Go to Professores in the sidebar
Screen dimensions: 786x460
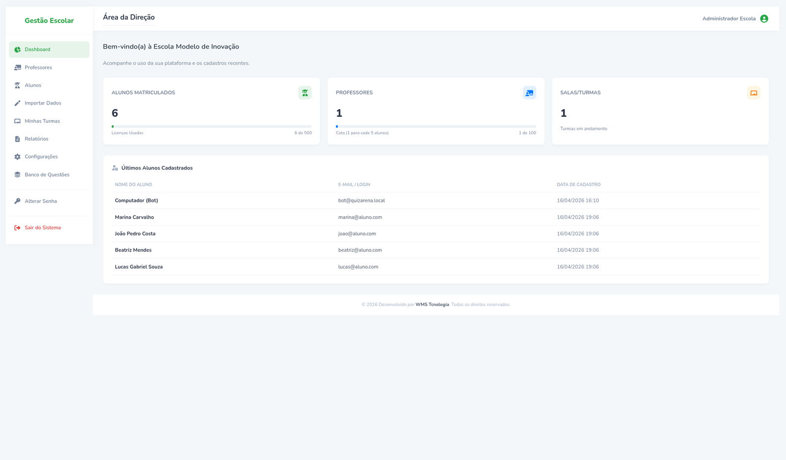pyautogui.click(x=38, y=68)
